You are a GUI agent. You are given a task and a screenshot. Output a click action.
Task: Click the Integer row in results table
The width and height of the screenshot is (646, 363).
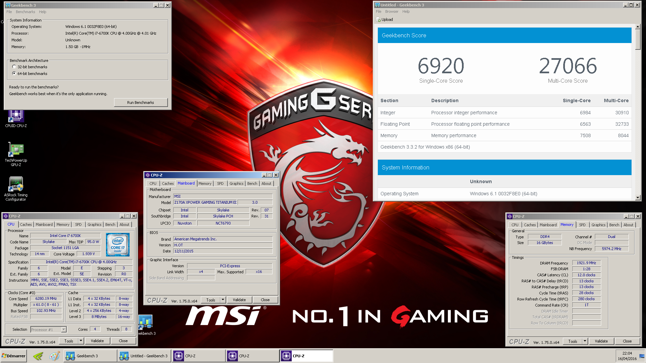[504, 113]
